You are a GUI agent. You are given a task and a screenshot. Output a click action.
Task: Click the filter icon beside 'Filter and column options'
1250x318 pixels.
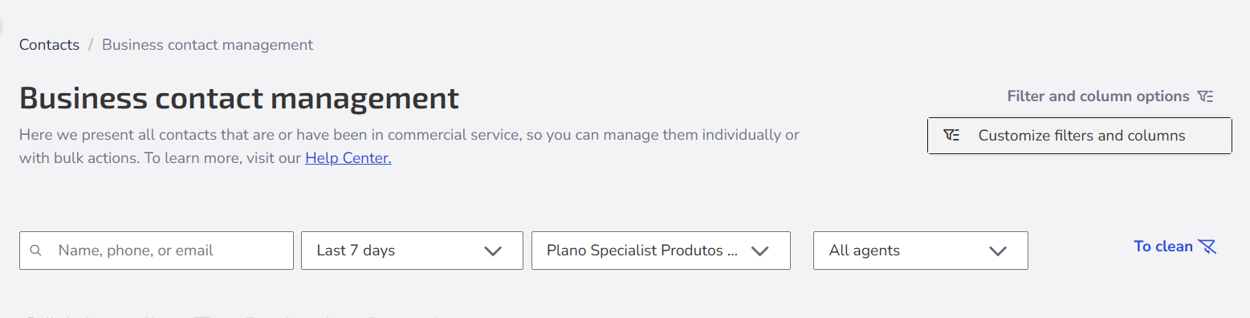1205,96
